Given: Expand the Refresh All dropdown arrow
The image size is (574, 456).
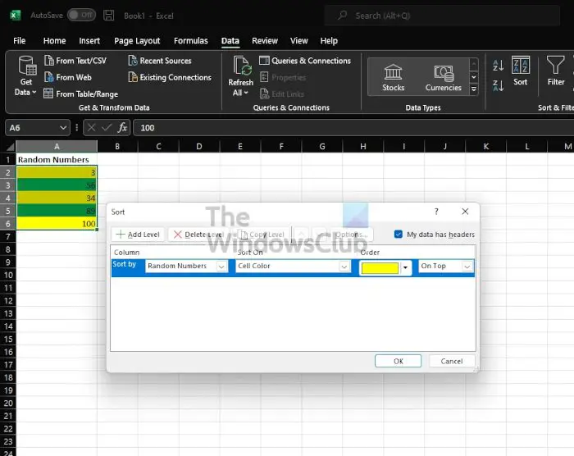Looking at the screenshot, I should pyautogui.click(x=246, y=93).
